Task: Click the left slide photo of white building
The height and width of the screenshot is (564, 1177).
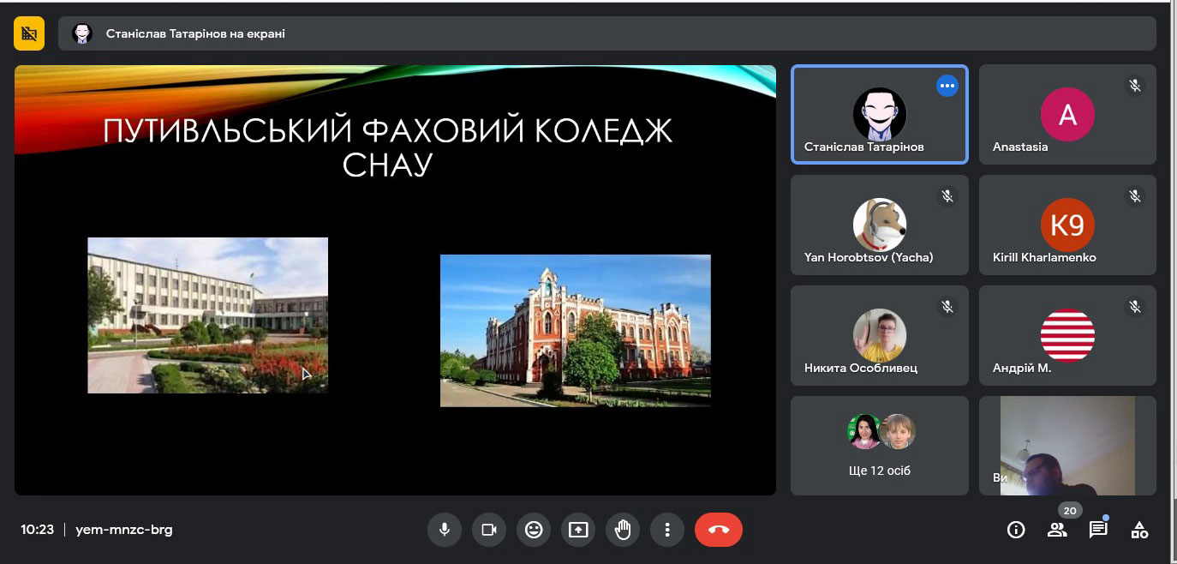Action: click(x=207, y=315)
